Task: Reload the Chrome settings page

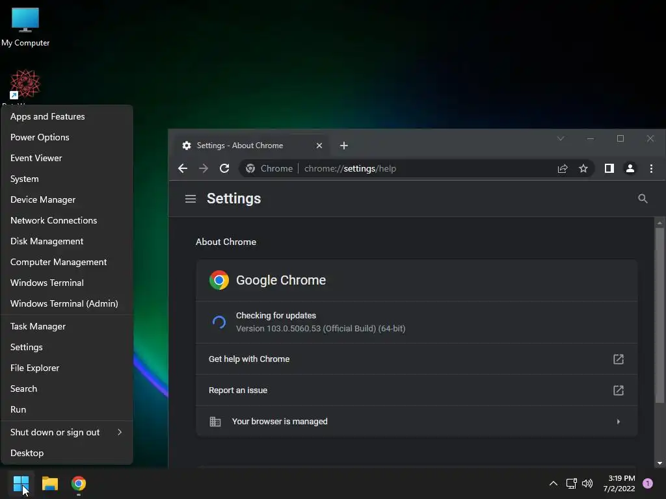Action: point(224,168)
